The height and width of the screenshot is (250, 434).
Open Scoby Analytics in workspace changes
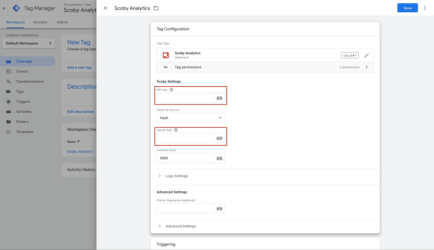(80, 152)
